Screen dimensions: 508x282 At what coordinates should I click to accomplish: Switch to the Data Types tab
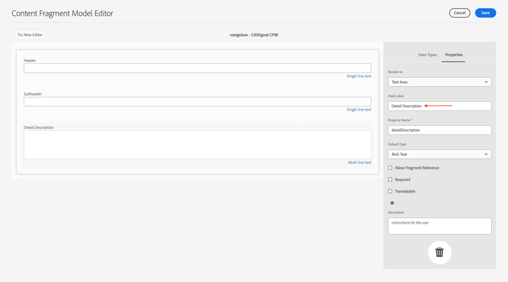click(x=427, y=55)
